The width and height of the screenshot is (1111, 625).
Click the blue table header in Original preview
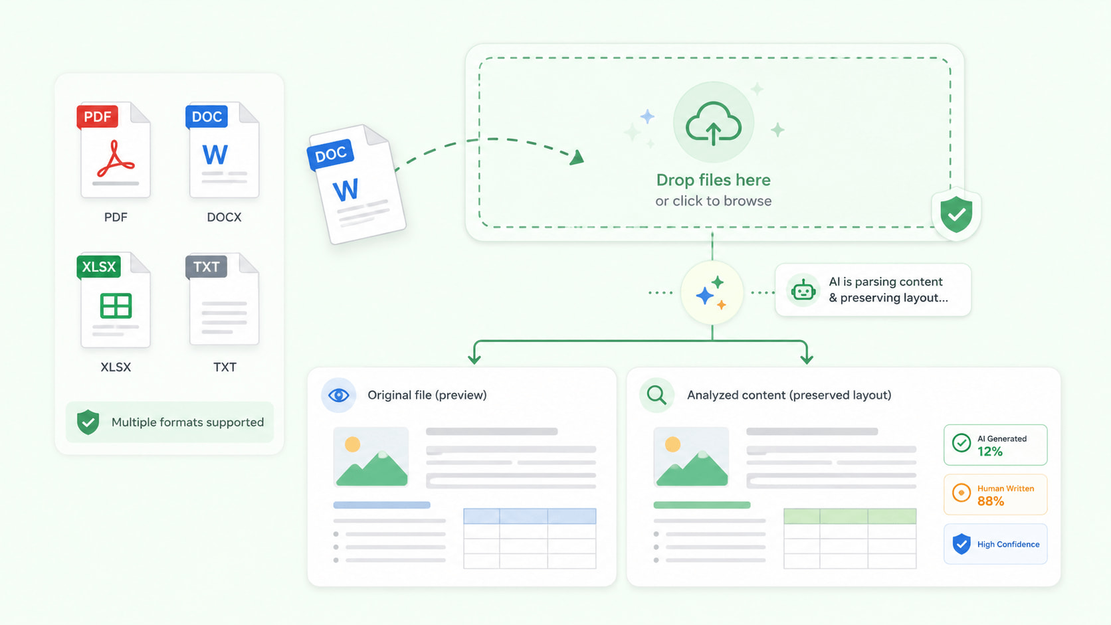(530, 516)
